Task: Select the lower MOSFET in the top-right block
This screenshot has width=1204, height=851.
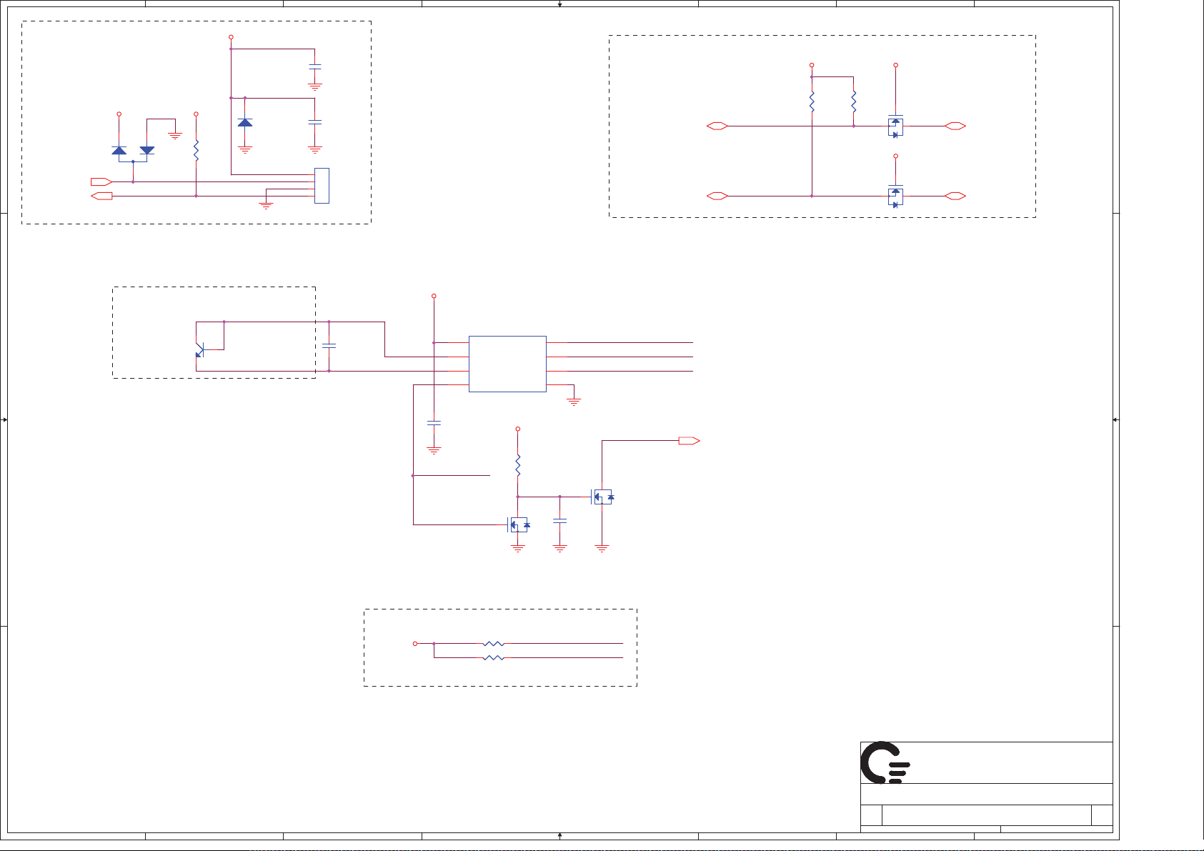Action: tap(895, 195)
